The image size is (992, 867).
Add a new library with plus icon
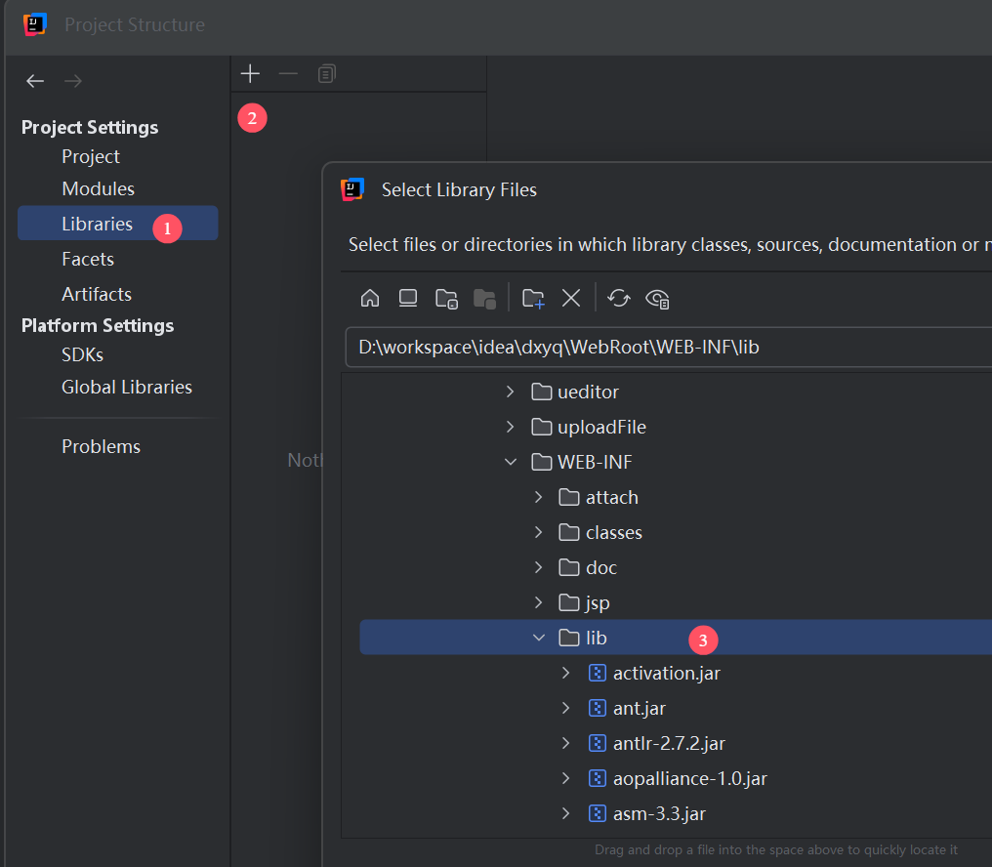[250, 74]
